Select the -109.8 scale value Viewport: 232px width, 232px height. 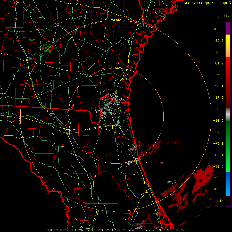[x=217, y=189]
